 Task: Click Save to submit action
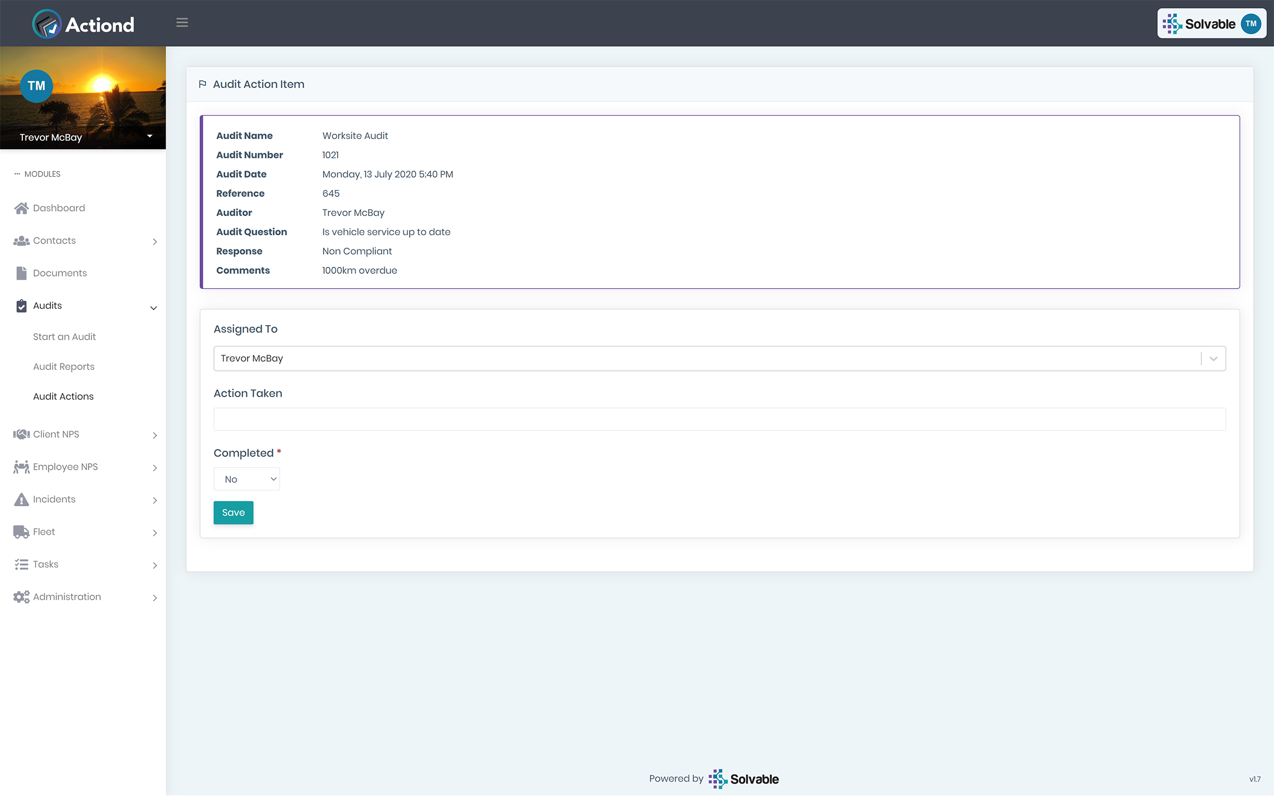(x=233, y=512)
